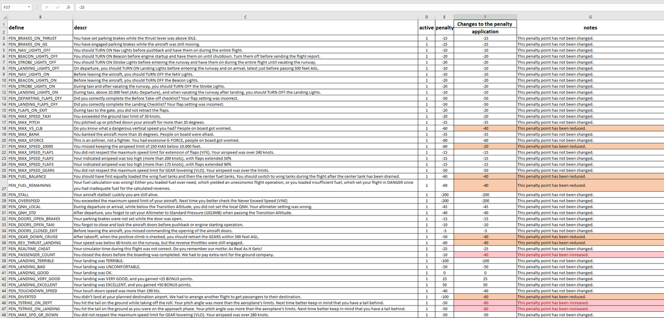664x318 pixels.
Task: Select cell PEN_NAV_LIGHTS_OFF
Action: (40, 50)
